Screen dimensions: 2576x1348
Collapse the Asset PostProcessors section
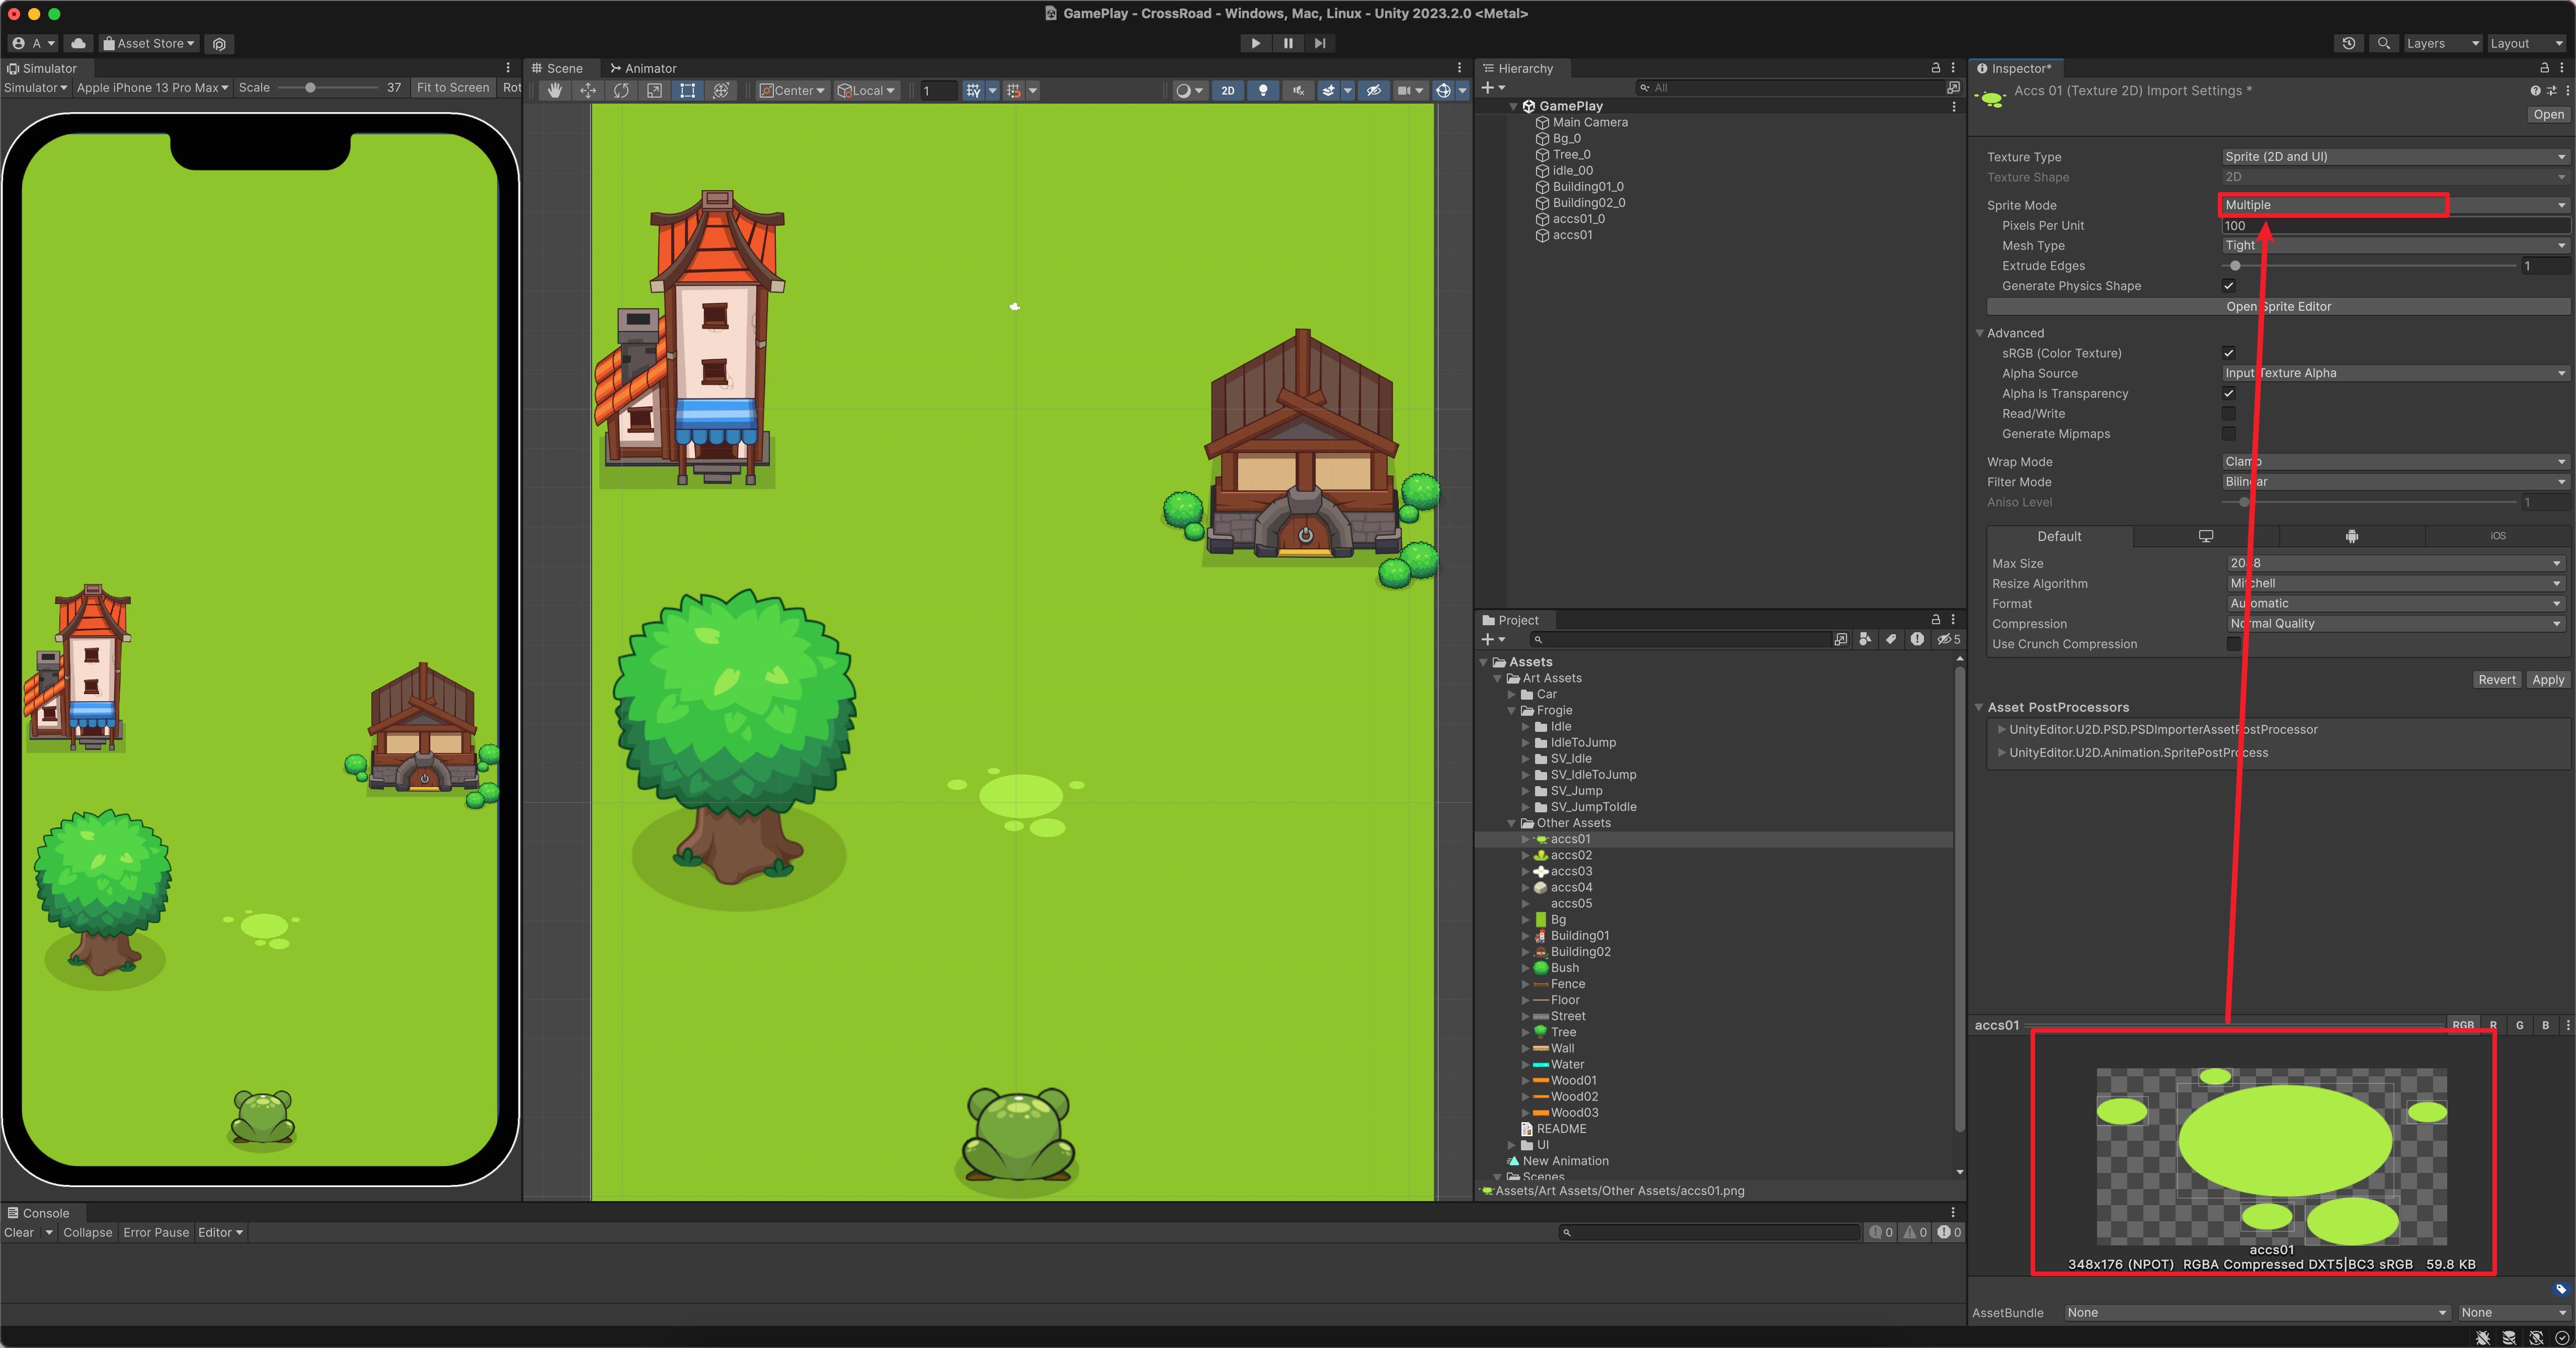pos(1979,707)
